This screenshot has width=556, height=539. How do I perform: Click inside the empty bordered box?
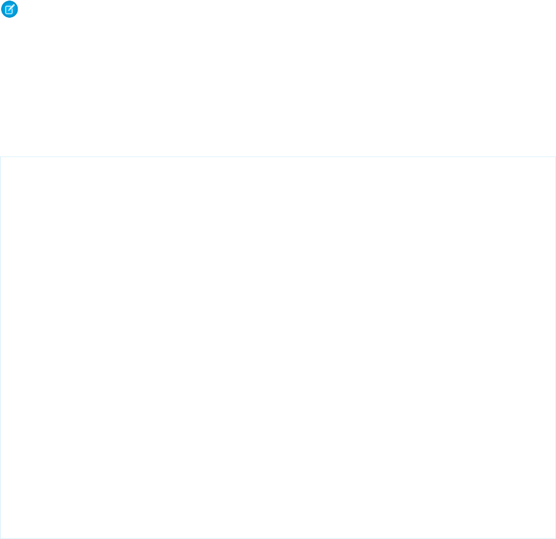pyautogui.click(x=278, y=347)
